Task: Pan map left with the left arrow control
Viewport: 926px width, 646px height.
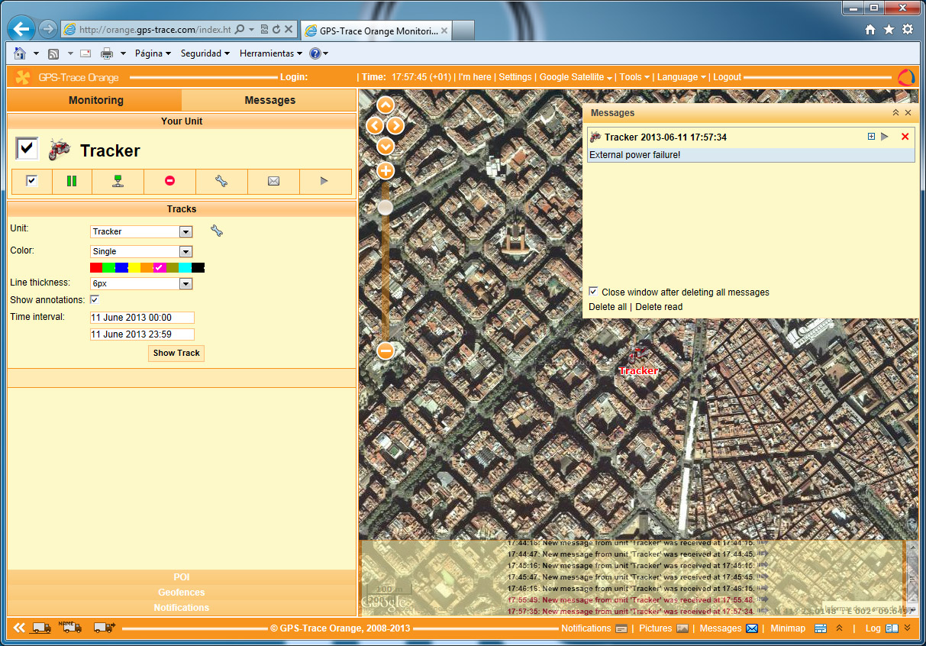Action: tap(375, 125)
